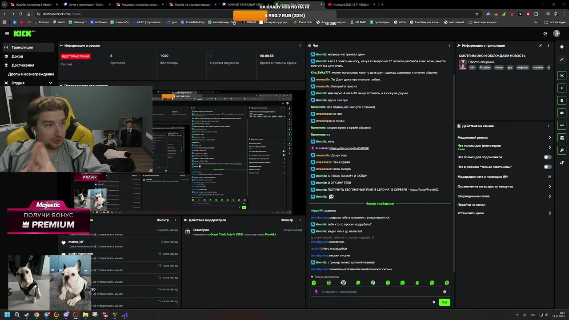This screenshot has width=569, height=320.
Task: Click the Grand Theft Auto V (GTA) category text
Action: point(227,234)
